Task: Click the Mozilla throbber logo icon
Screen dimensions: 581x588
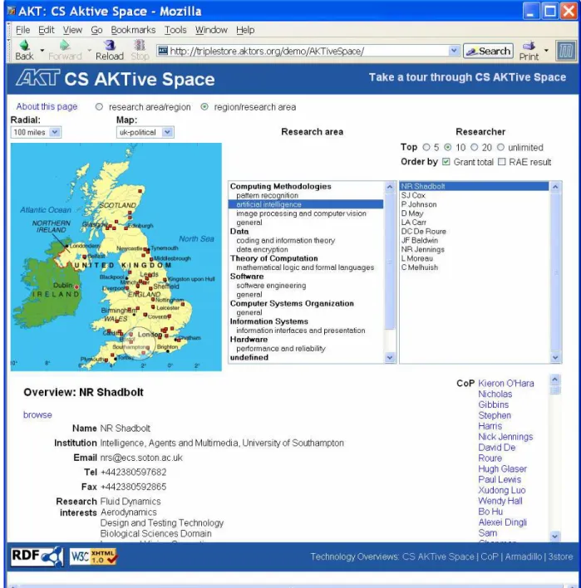Action: pyautogui.click(x=565, y=51)
